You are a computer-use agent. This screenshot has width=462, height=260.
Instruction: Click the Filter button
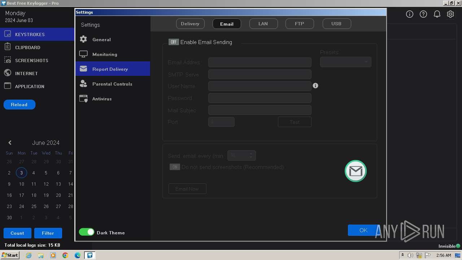pos(48,233)
